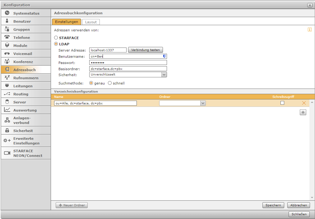Open the Ordner dropdown in directory row

tap(203, 103)
